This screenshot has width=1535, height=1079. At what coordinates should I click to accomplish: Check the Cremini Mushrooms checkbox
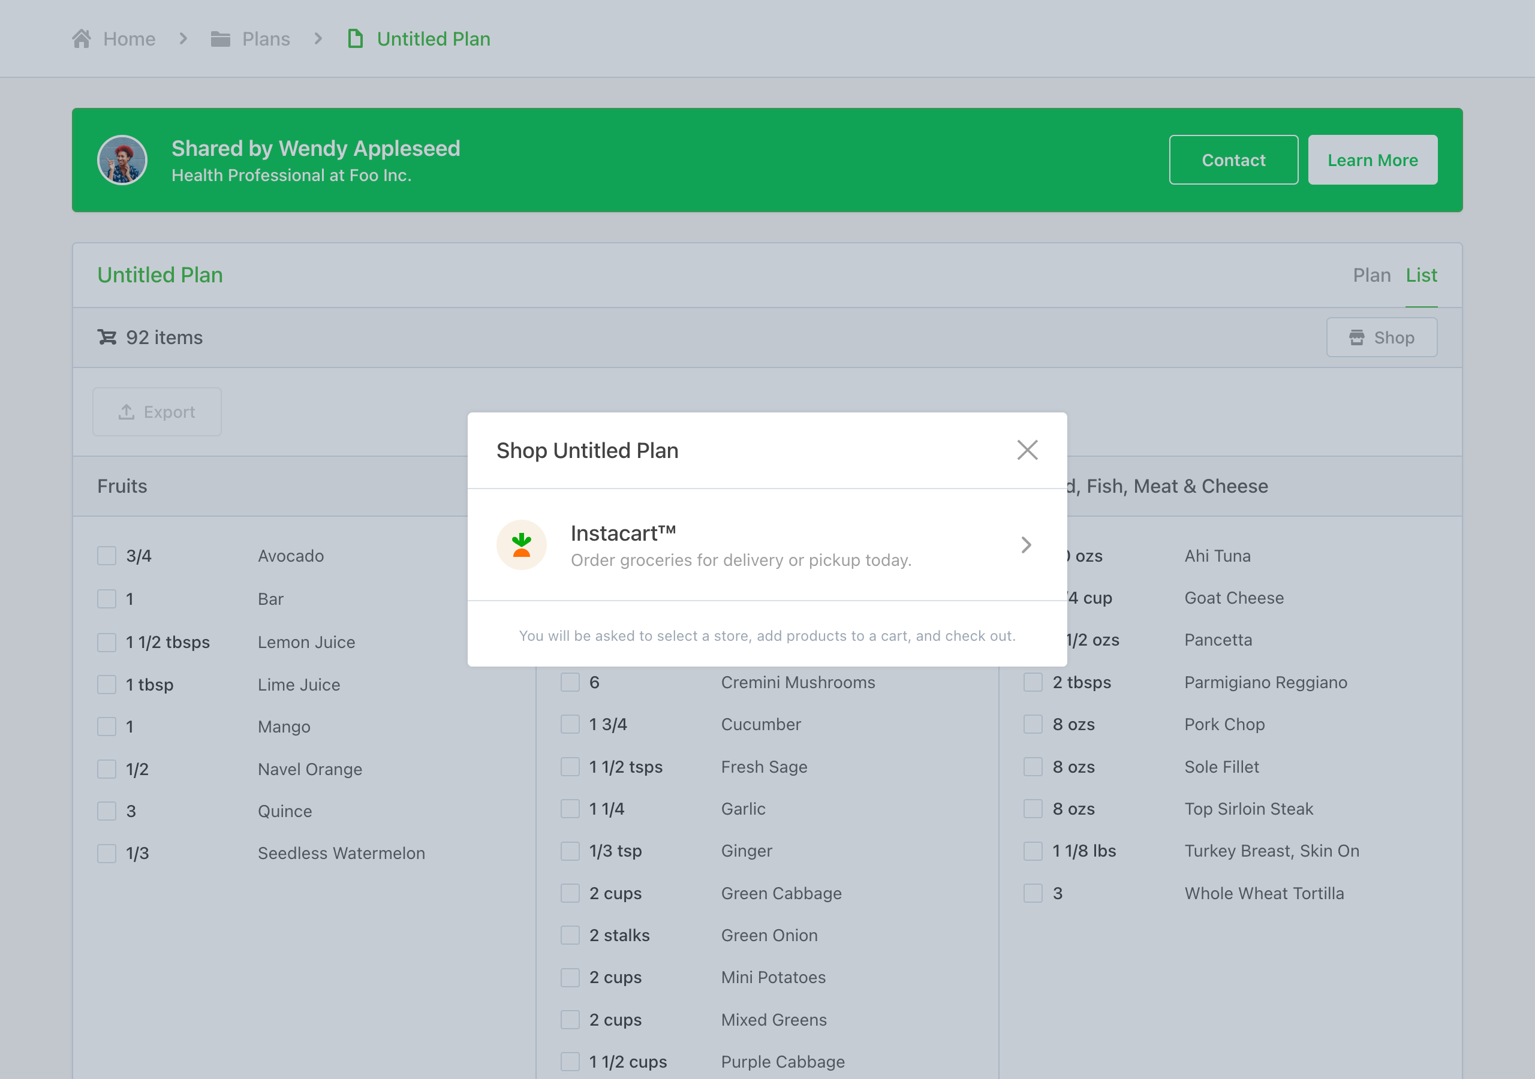pyautogui.click(x=570, y=682)
